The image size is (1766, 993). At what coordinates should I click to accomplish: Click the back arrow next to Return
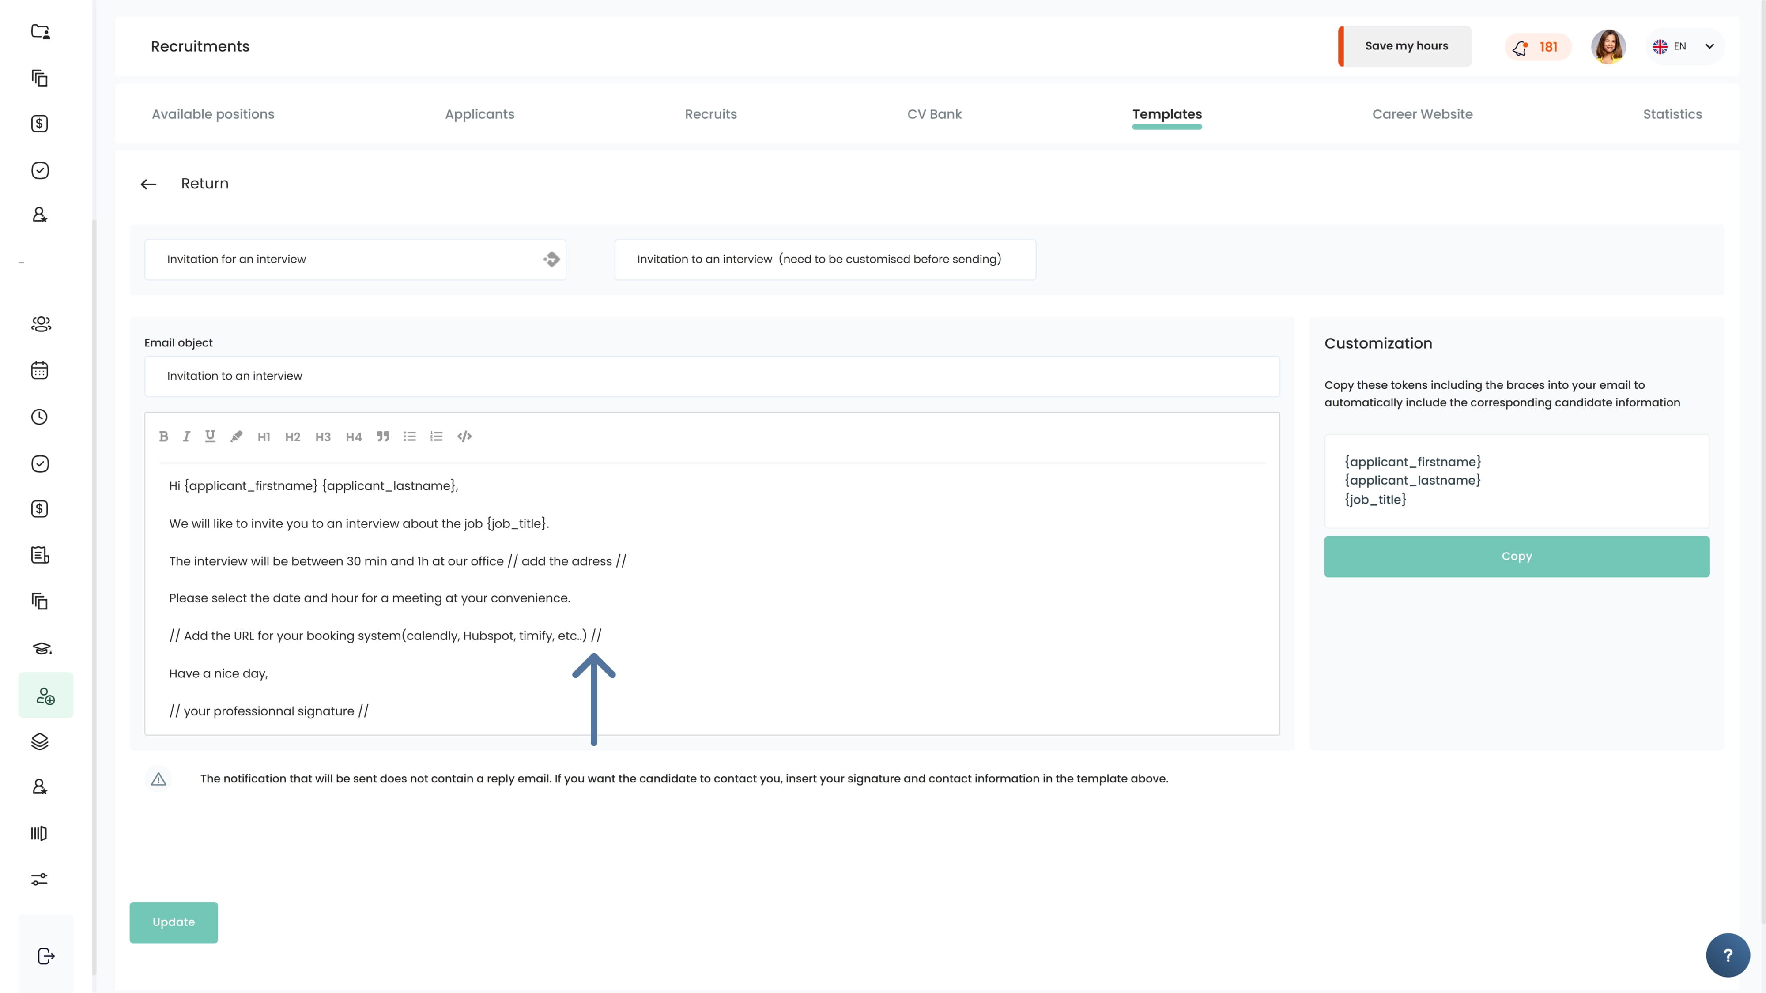point(149,184)
